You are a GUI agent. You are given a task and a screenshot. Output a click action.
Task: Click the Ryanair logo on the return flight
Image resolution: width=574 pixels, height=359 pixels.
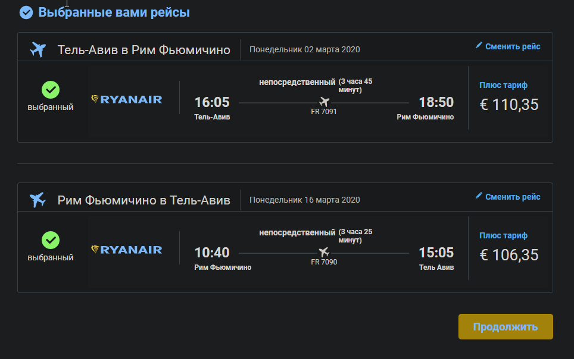point(127,250)
